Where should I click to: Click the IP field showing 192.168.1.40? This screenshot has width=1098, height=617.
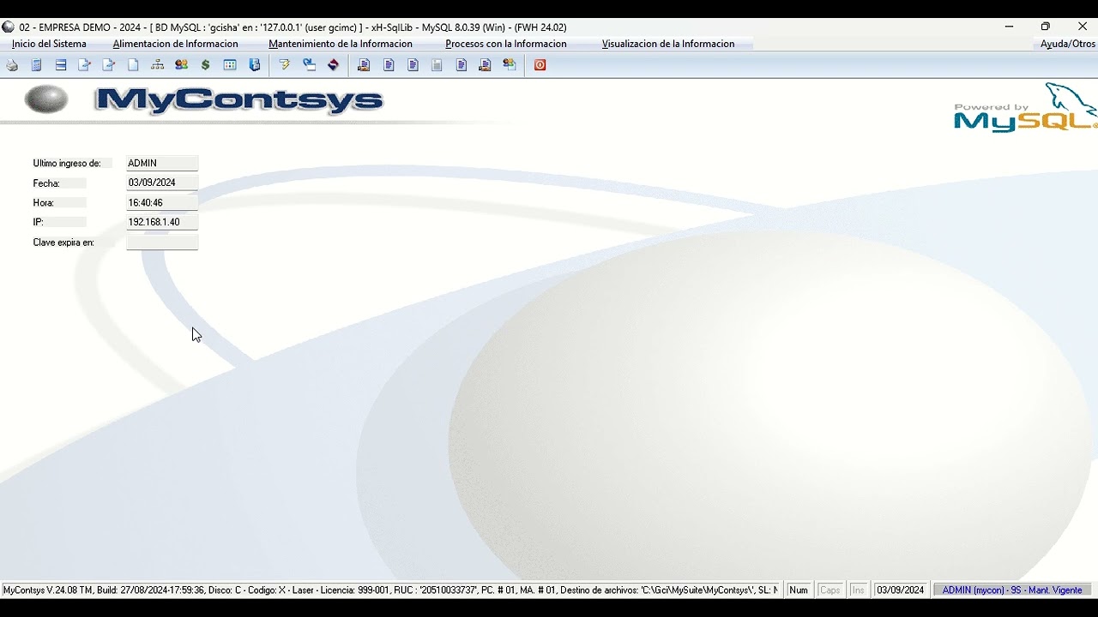162,222
